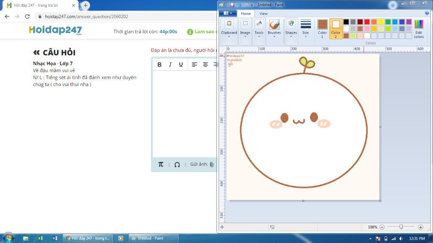Align text left in the answer editor
This screenshot has height=243, width=433.
pyautogui.click(x=195, y=65)
